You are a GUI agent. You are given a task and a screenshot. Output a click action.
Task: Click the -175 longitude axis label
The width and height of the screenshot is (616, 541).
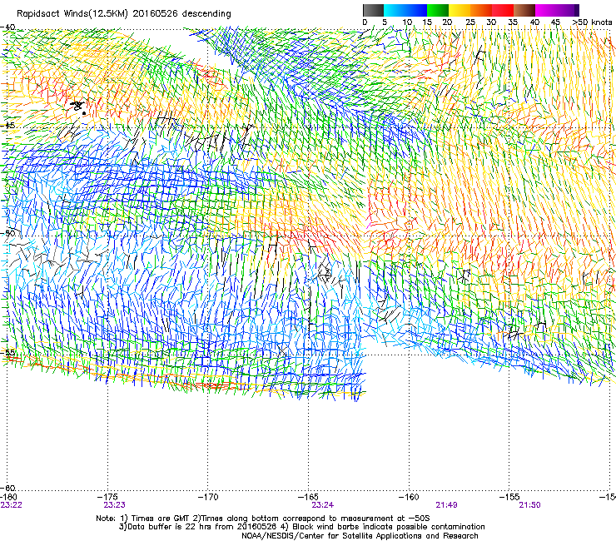click(109, 497)
